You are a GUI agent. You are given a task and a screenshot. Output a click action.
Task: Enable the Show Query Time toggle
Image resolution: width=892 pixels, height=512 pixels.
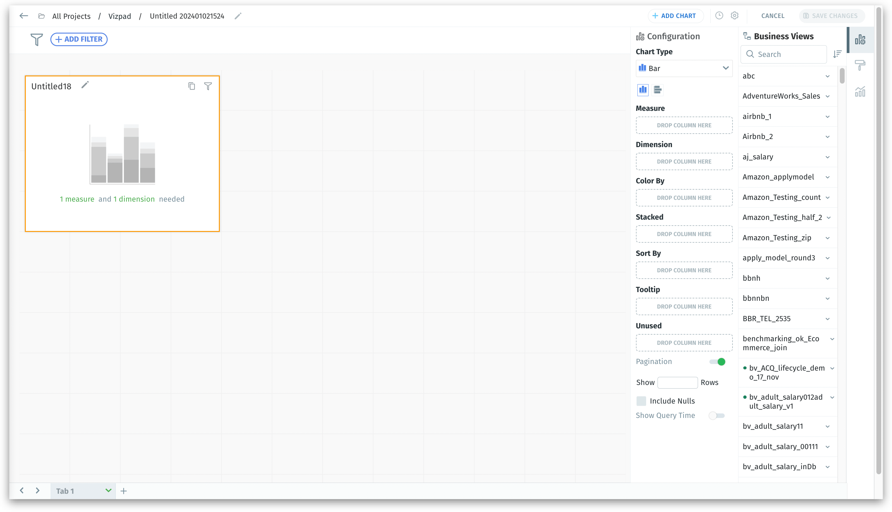716,416
